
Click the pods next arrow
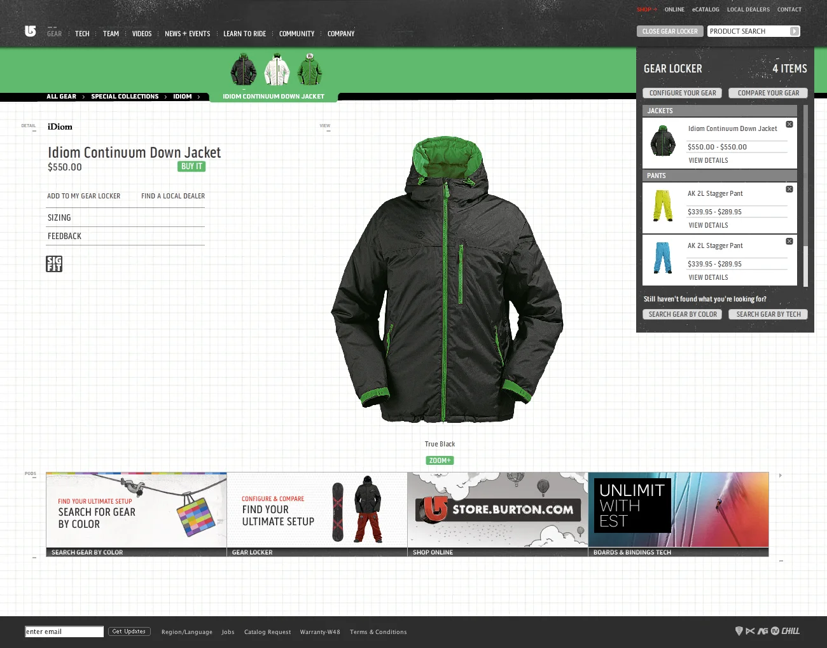(x=781, y=475)
